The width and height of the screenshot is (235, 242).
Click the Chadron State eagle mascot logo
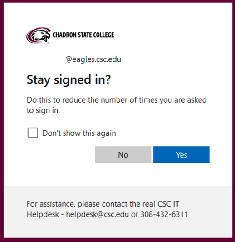click(x=39, y=35)
